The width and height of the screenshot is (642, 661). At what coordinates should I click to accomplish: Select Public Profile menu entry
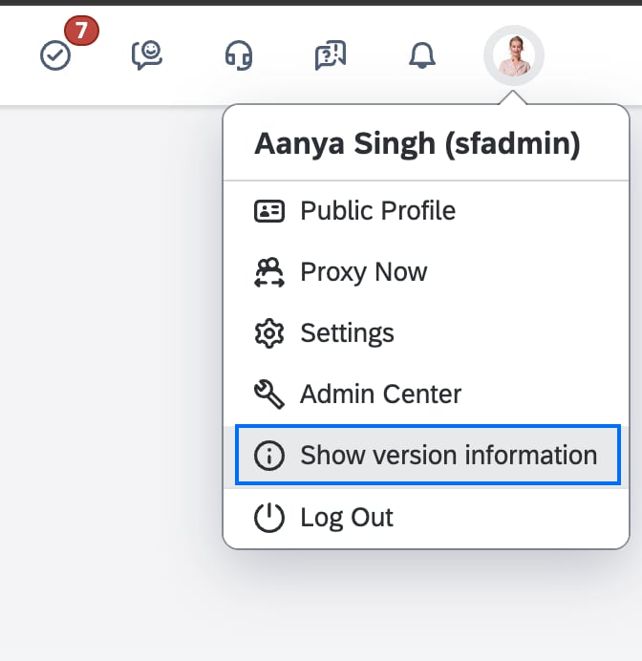coord(426,210)
